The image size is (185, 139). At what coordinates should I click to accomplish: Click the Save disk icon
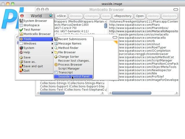click(21, 57)
